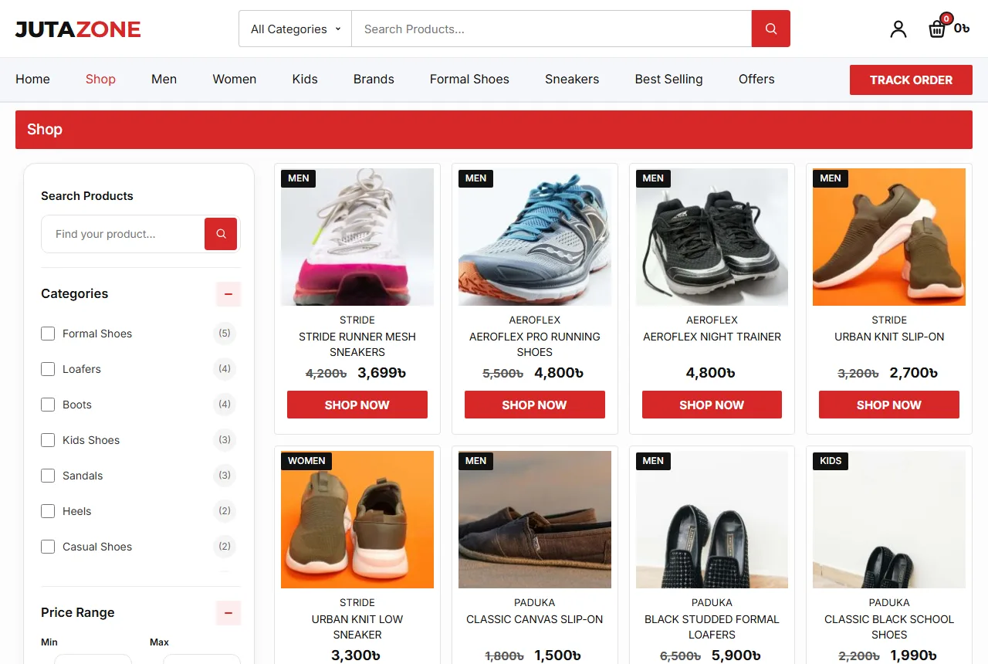Open the Classic Canvas Slip-On product image

(x=535, y=520)
